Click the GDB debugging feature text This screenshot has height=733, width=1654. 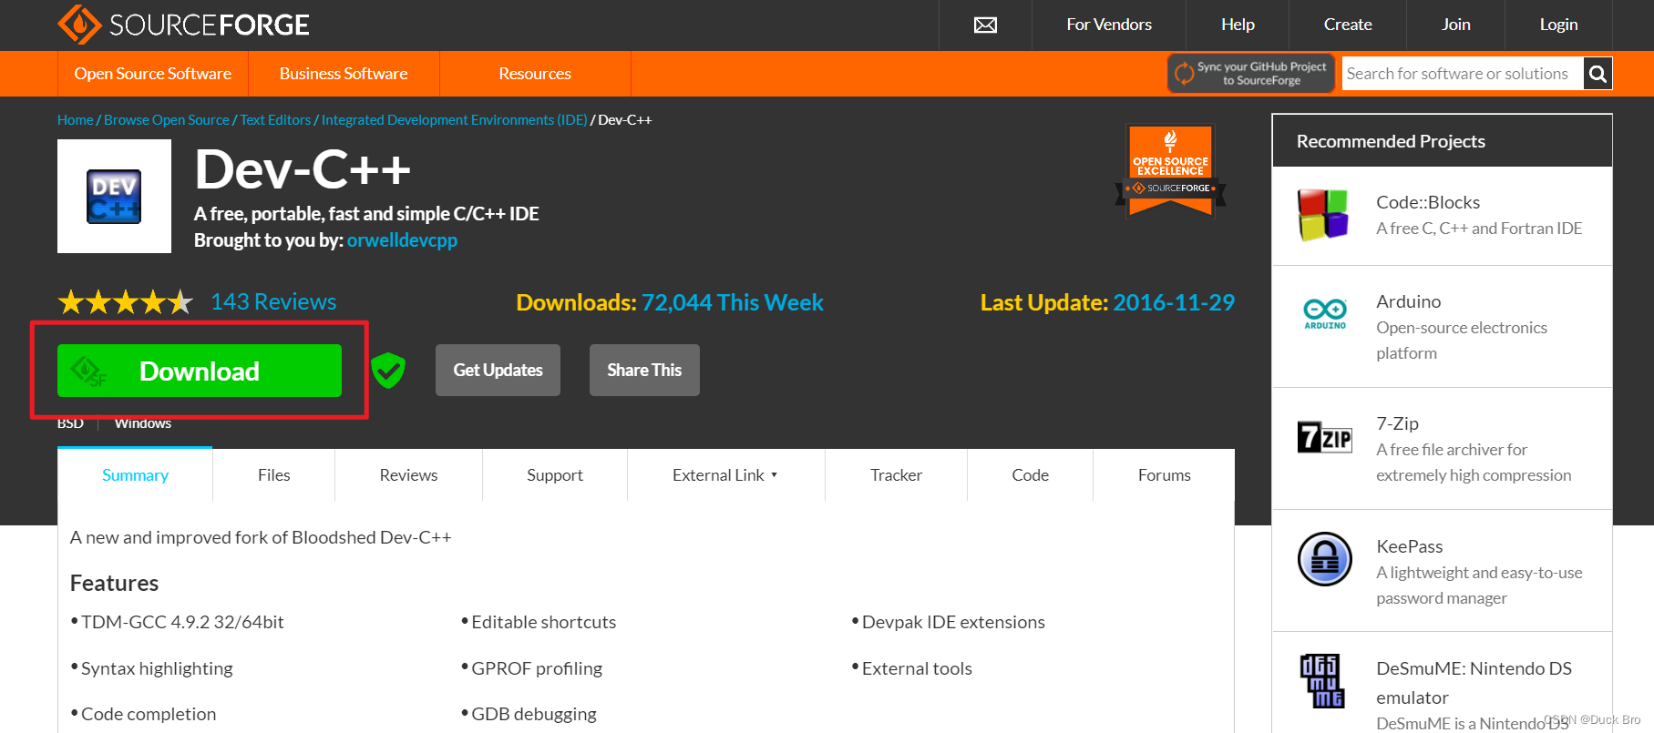(x=534, y=714)
